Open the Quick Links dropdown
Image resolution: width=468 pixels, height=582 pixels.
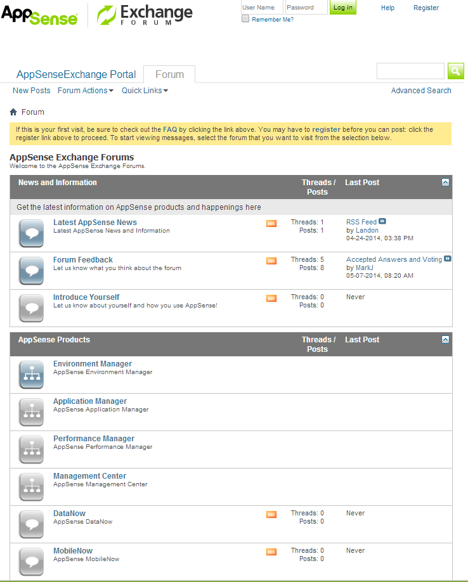point(145,91)
